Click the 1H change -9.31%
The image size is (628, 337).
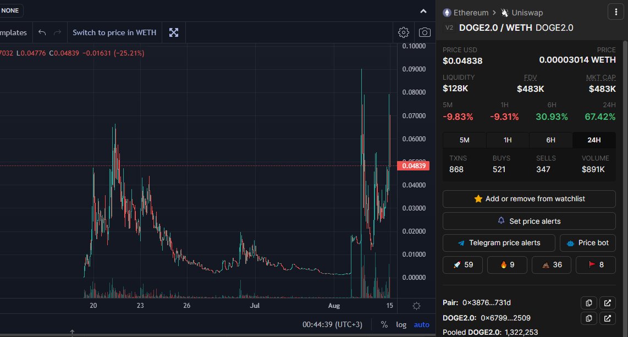pos(504,117)
